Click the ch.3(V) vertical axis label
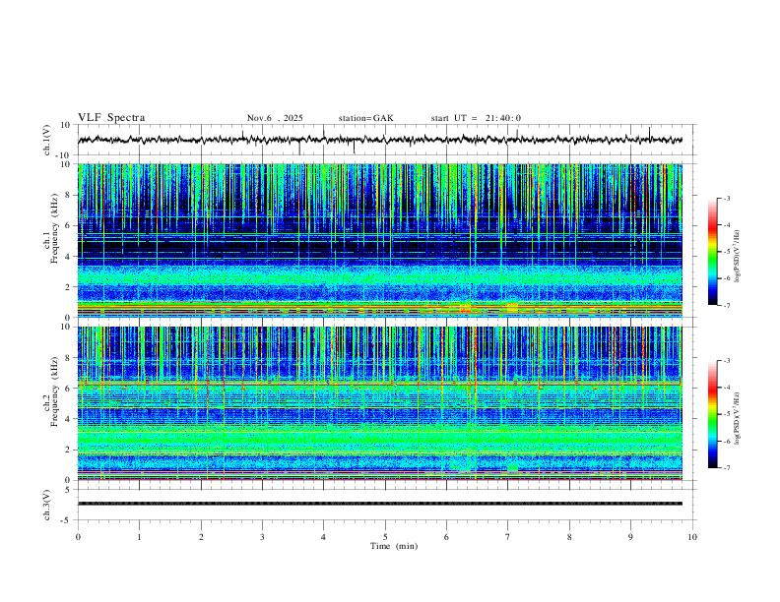The width and height of the screenshot is (780, 602). (47, 504)
